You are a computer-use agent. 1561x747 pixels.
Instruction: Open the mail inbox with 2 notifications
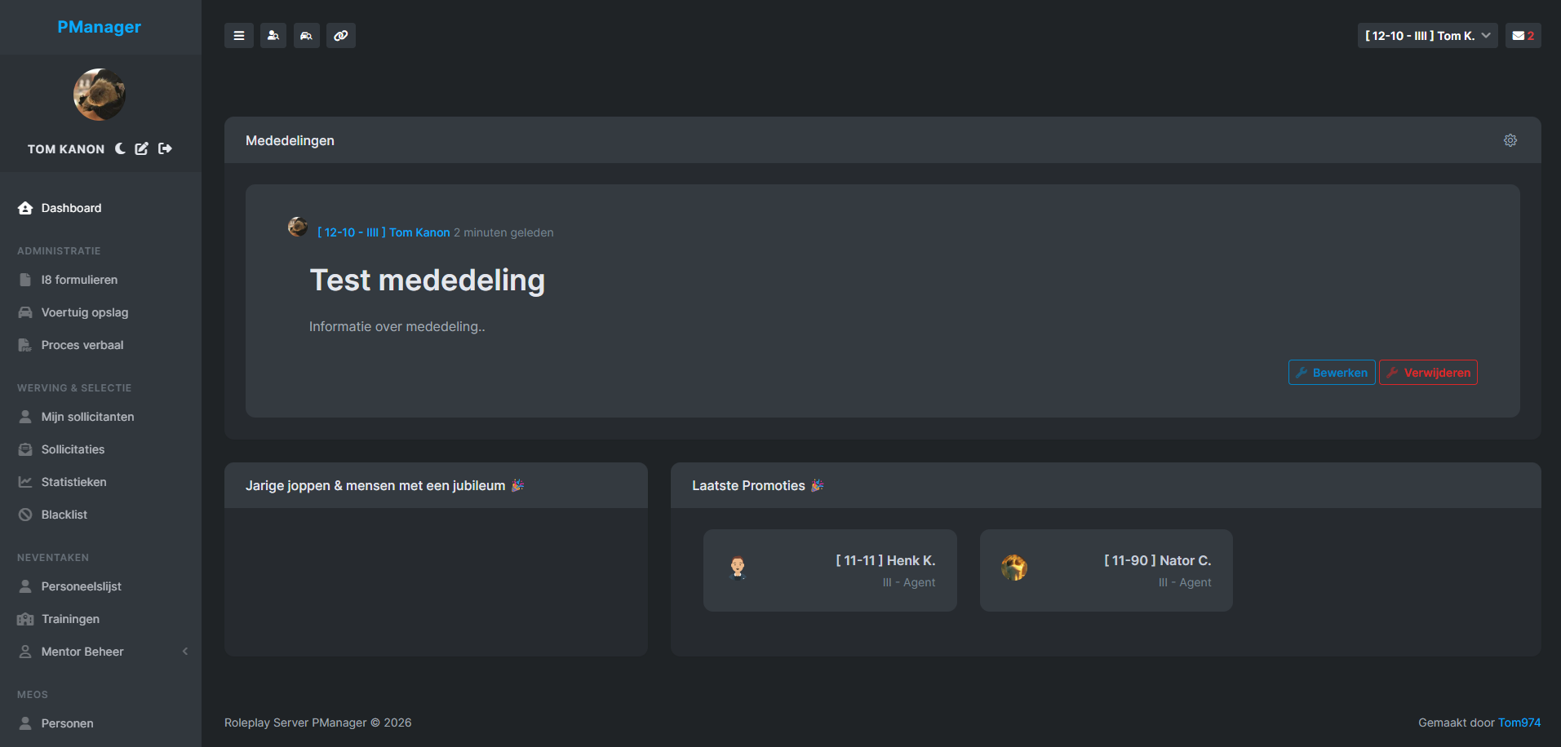(1523, 35)
